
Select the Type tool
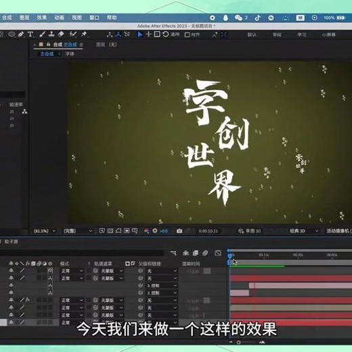pos(30,35)
